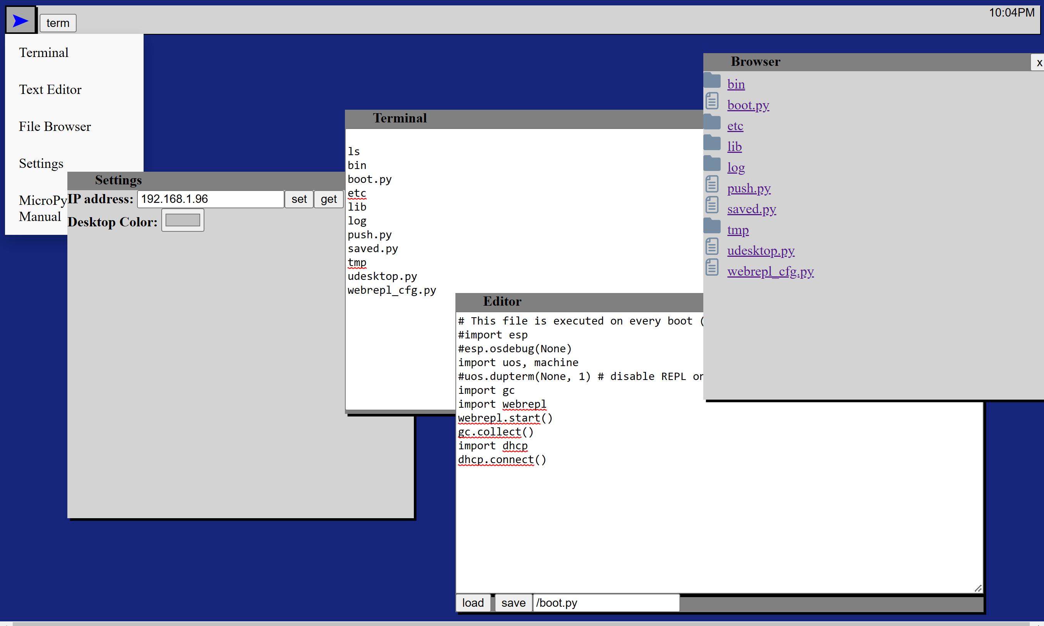Click the load button in Editor
The image size is (1044, 626).
click(x=472, y=602)
